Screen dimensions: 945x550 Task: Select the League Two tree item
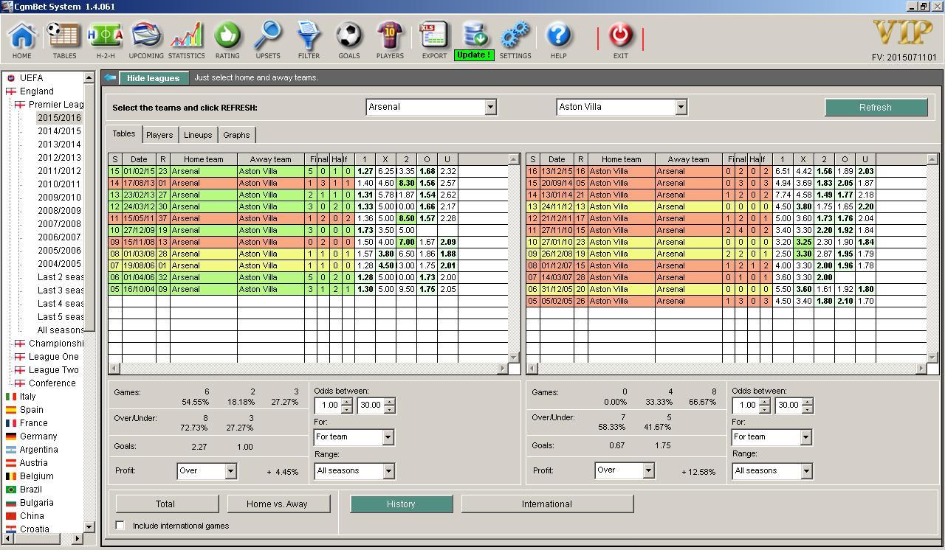point(54,369)
